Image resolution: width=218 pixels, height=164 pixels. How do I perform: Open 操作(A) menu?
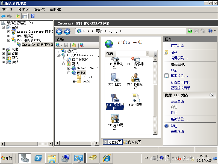click(24, 10)
